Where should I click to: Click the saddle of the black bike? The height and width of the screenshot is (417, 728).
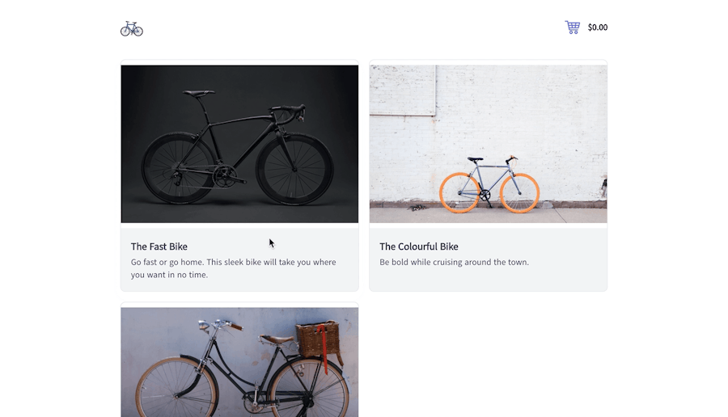point(199,93)
